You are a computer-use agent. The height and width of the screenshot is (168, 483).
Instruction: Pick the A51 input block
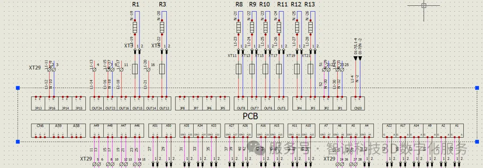pos(155,130)
